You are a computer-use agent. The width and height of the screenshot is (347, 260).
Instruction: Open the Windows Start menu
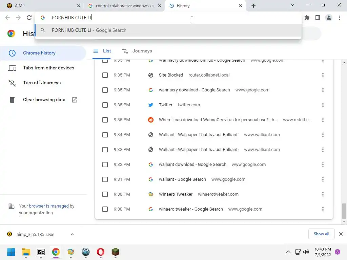pyautogui.click(x=11, y=252)
